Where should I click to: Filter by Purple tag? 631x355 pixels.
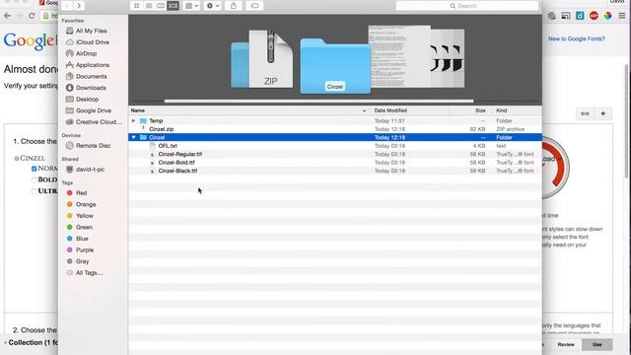point(84,249)
